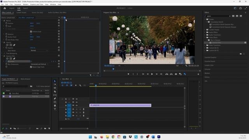Click the Home icon in top bar
Viewport: 249px width, 140px height.
pyautogui.click(x=5, y=8)
